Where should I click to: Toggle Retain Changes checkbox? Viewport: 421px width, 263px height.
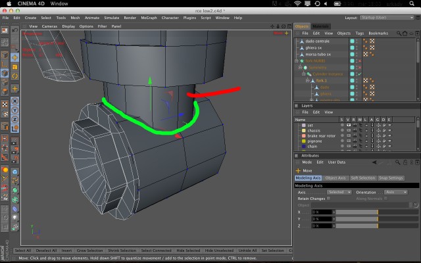click(x=328, y=199)
